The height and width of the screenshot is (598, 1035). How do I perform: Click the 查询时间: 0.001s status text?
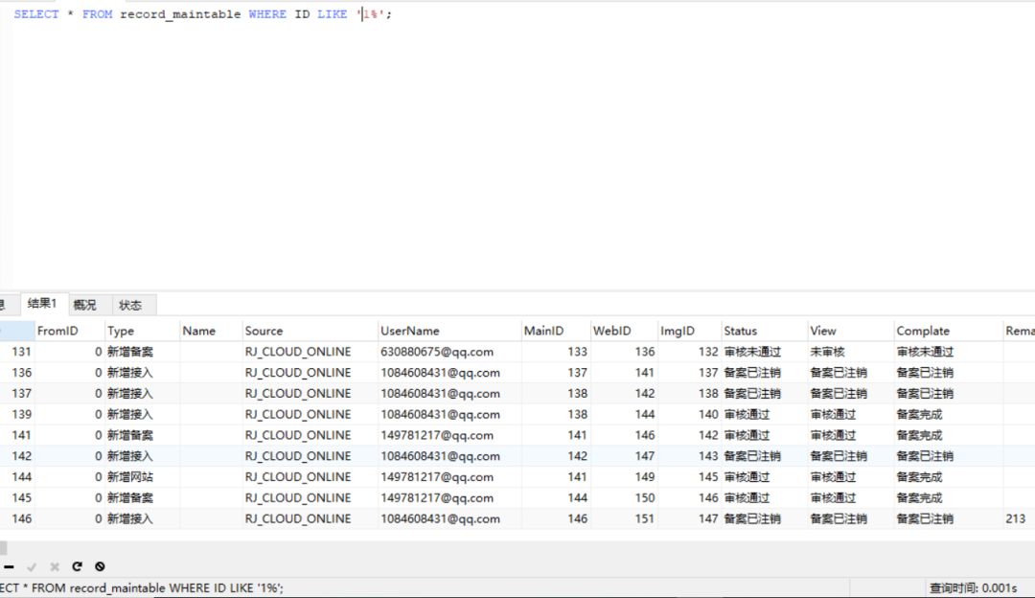pyautogui.click(x=973, y=588)
